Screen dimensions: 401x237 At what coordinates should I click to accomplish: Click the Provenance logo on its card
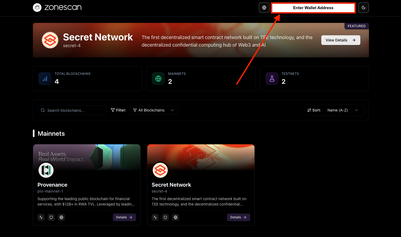coord(46,170)
